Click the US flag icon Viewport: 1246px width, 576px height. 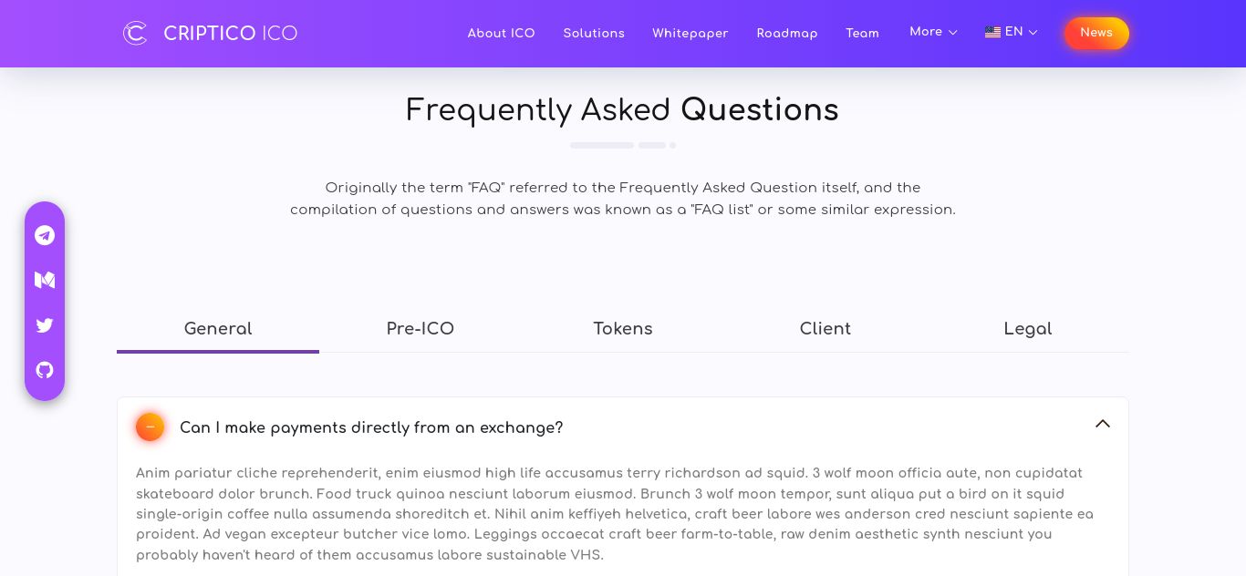(x=992, y=33)
